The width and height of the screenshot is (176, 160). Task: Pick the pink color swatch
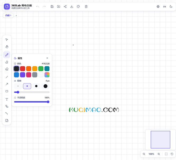click(29, 75)
